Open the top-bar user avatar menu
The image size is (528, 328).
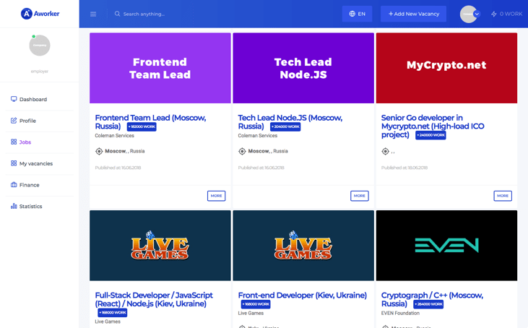click(x=469, y=14)
